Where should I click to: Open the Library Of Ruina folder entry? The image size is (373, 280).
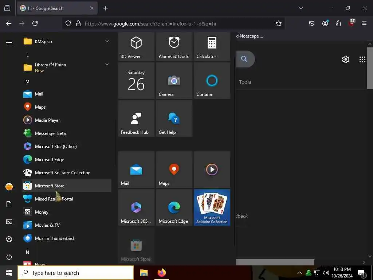point(67,67)
